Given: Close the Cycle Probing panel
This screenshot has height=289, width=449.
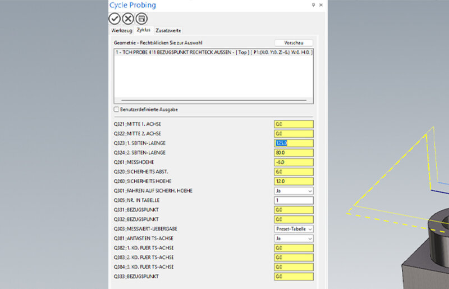Looking at the screenshot, I should click(320, 4).
